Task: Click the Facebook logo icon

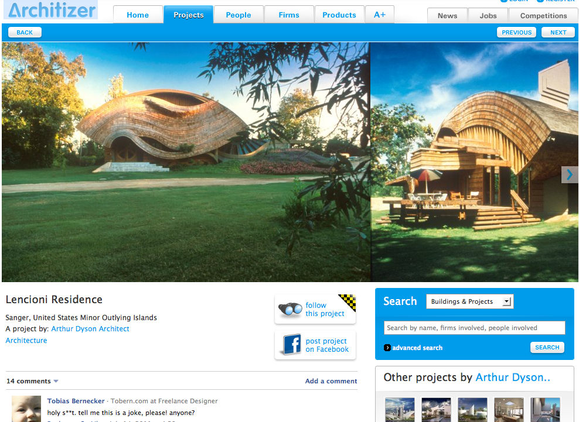Action: (292, 345)
